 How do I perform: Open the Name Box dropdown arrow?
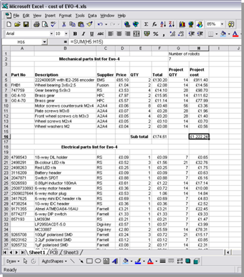pos(44,42)
